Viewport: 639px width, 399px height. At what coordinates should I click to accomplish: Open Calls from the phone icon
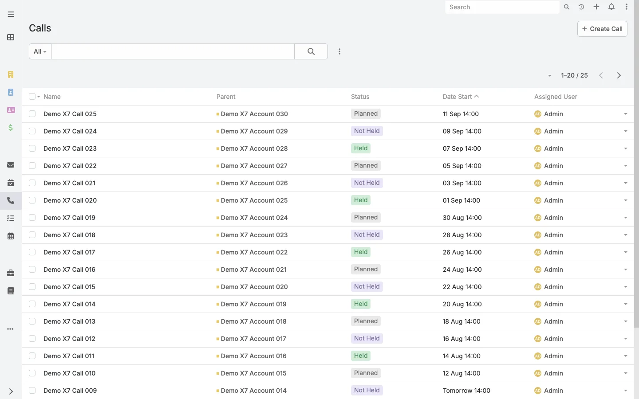(11, 200)
